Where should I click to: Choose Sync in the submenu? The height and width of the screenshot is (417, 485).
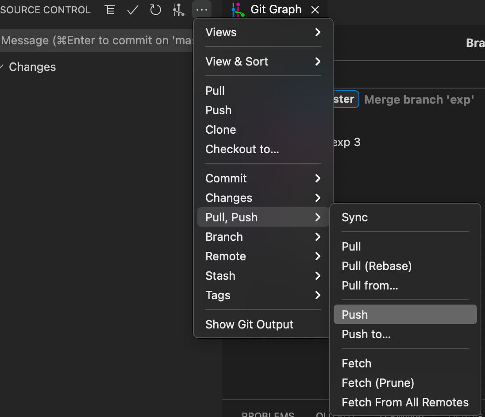point(405,217)
